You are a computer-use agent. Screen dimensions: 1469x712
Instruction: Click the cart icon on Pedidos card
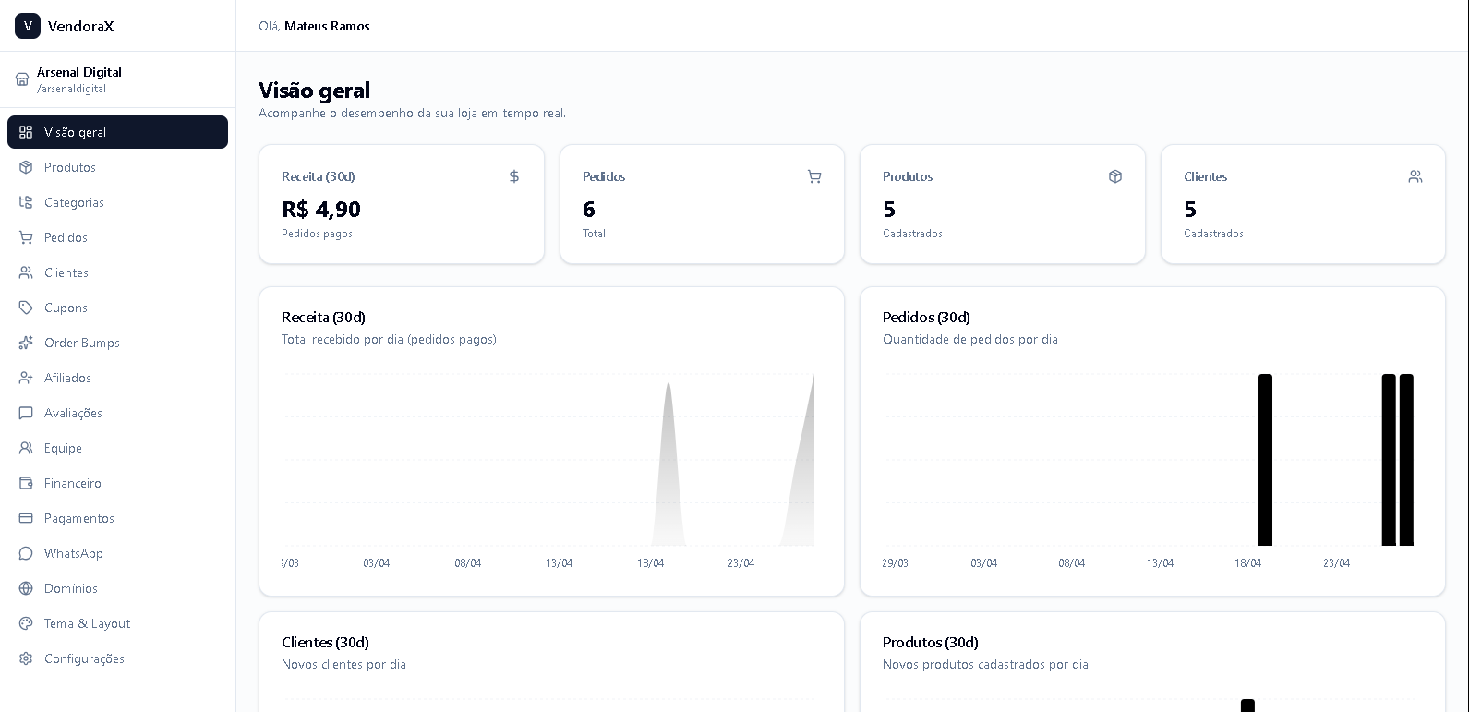tap(814, 176)
